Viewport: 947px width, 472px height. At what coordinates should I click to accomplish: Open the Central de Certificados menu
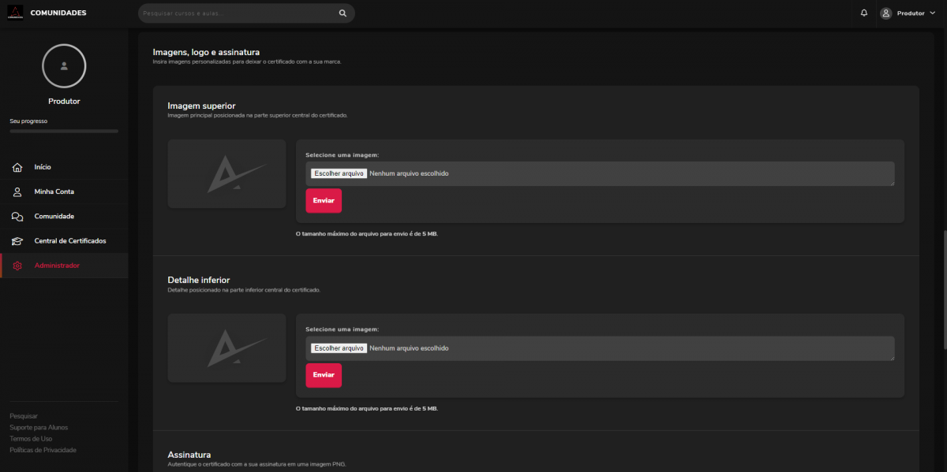tap(69, 241)
